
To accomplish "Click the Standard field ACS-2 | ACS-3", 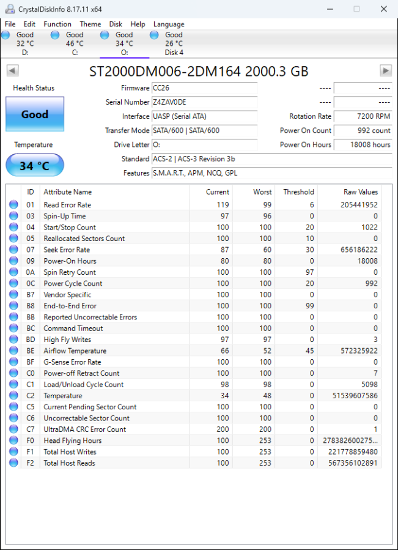I will 272,159.
